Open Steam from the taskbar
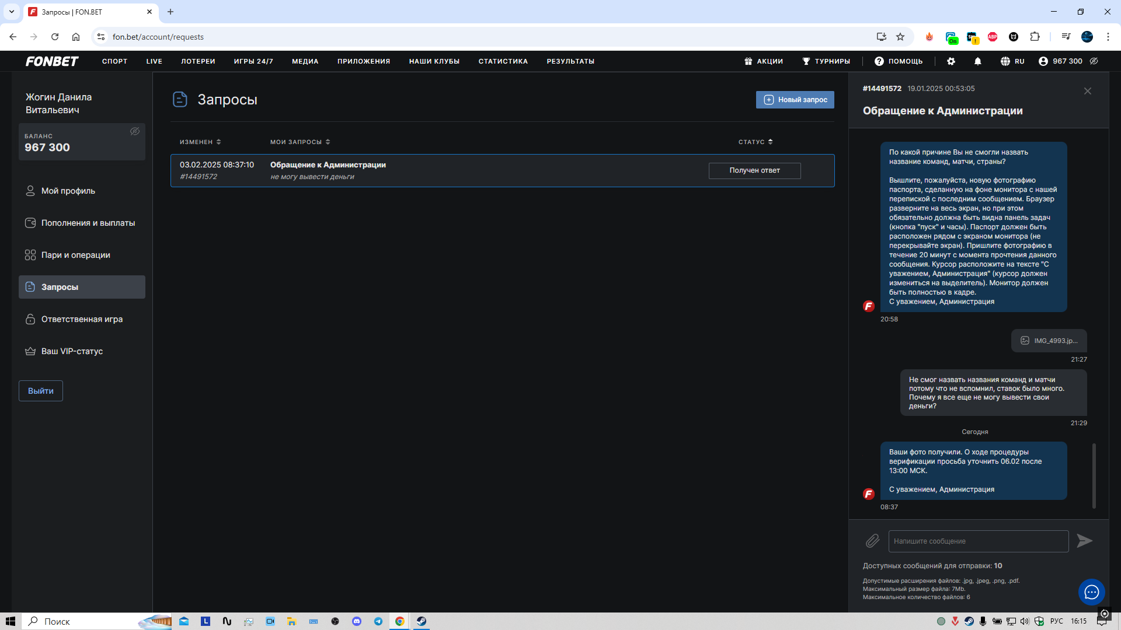Viewport: 1121px width, 630px height. (x=421, y=621)
